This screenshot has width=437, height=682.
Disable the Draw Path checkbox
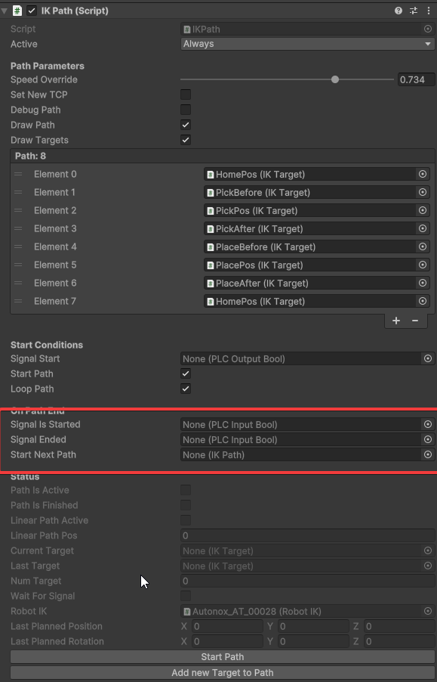[186, 125]
